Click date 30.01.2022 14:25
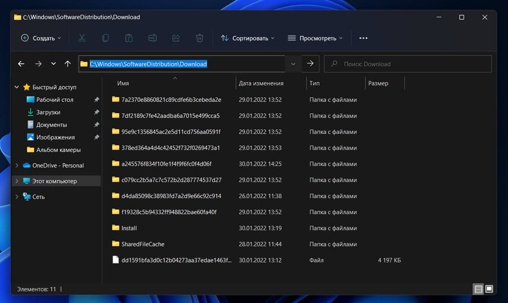Image resolution: width=508 pixels, height=303 pixels. [x=260, y=164]
